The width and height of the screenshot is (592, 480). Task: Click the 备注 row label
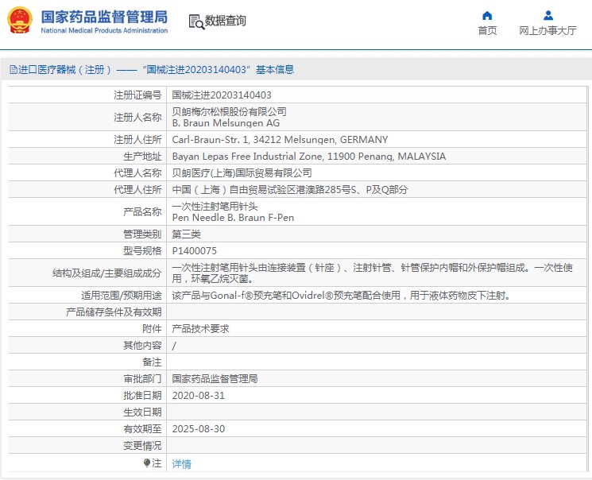coord(152,362)
